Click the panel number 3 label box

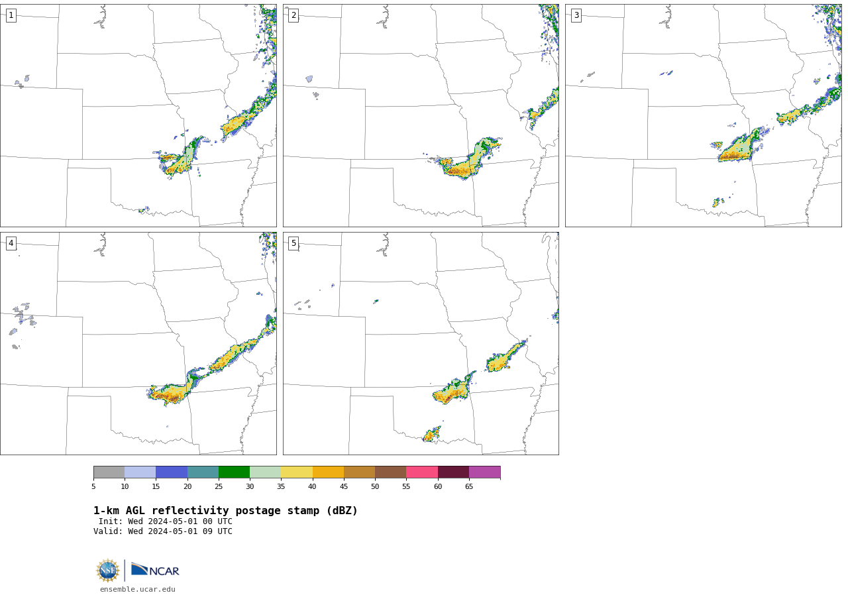(x=576, y=15)
